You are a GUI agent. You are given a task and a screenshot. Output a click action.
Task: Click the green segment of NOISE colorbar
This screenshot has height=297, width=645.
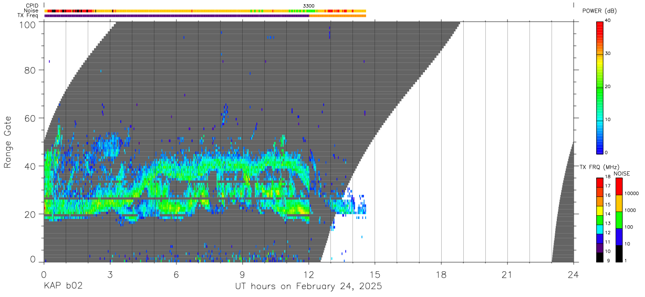click(x=619, y=219)
